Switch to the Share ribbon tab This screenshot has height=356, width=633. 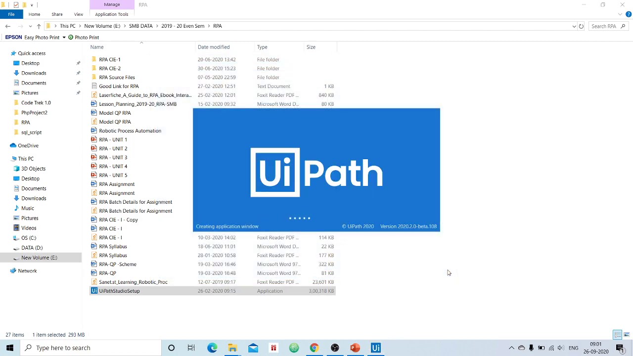[x=57, y=14]
